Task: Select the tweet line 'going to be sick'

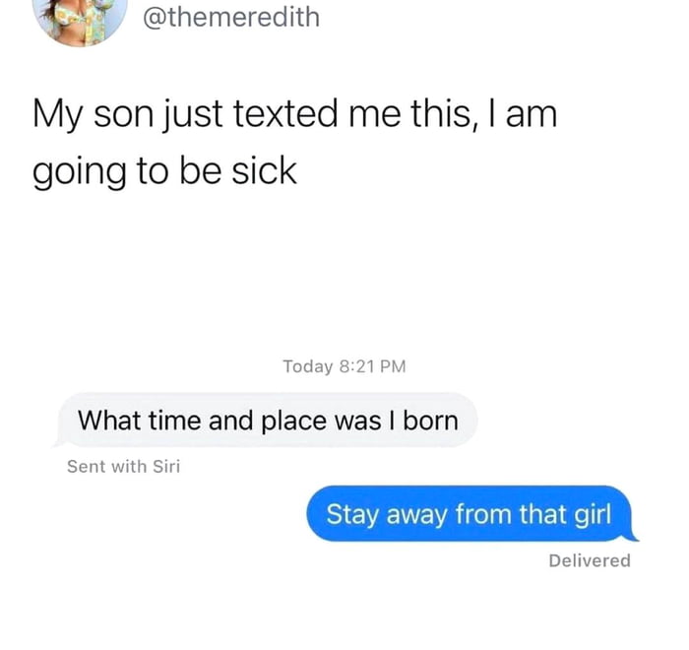Action: click(x=164, y=172)
